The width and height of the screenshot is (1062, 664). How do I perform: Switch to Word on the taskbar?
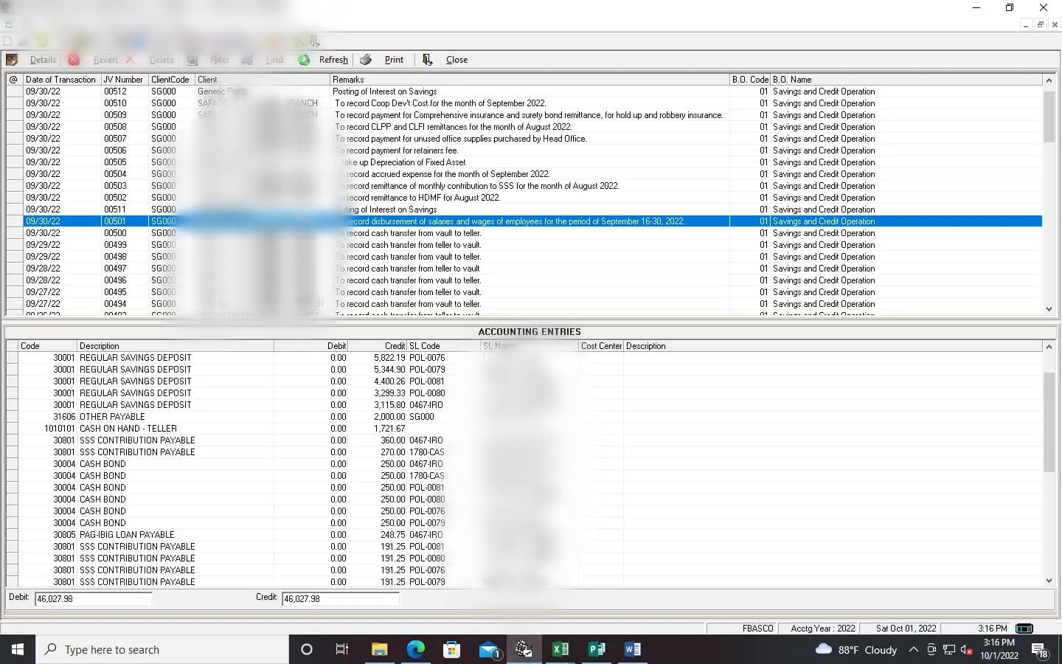[x=633, y=649]
